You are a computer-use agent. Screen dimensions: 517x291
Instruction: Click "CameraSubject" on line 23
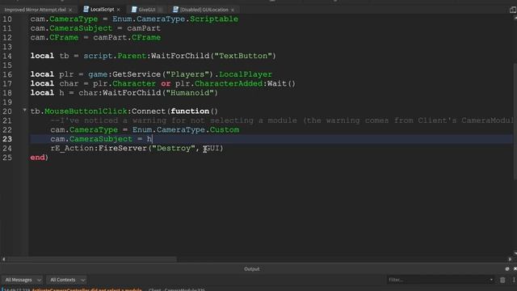coord(101,139)
